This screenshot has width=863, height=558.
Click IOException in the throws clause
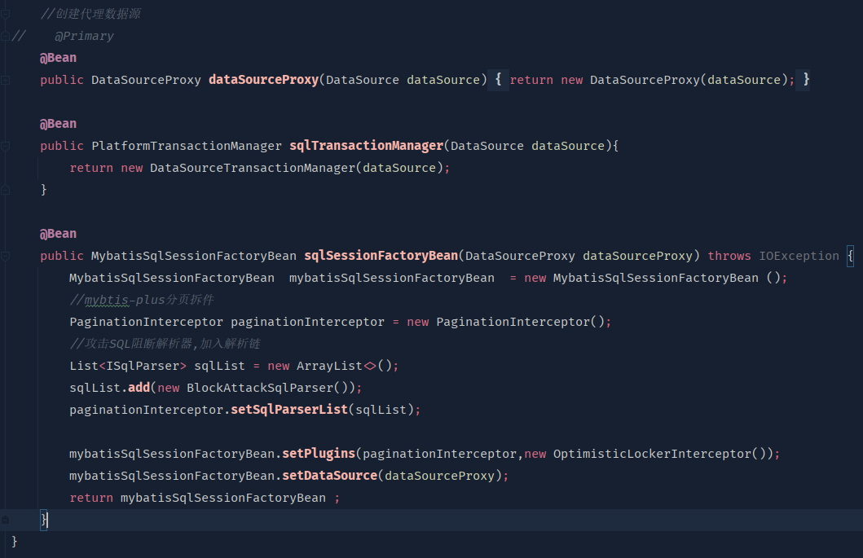[x=799, y=255]
